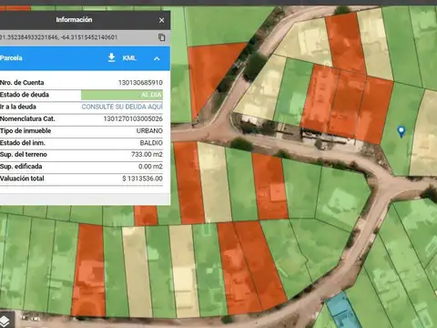The width and height of the screenshot is (437, 328).
Task: Click the BALDIO estado value
Action: coord(151,143)
